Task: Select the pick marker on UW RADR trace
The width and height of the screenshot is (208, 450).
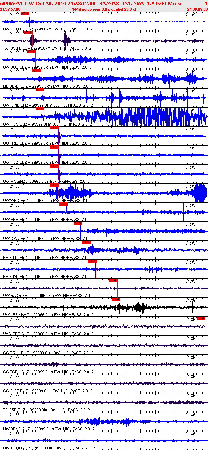Action: click(113, 280)
